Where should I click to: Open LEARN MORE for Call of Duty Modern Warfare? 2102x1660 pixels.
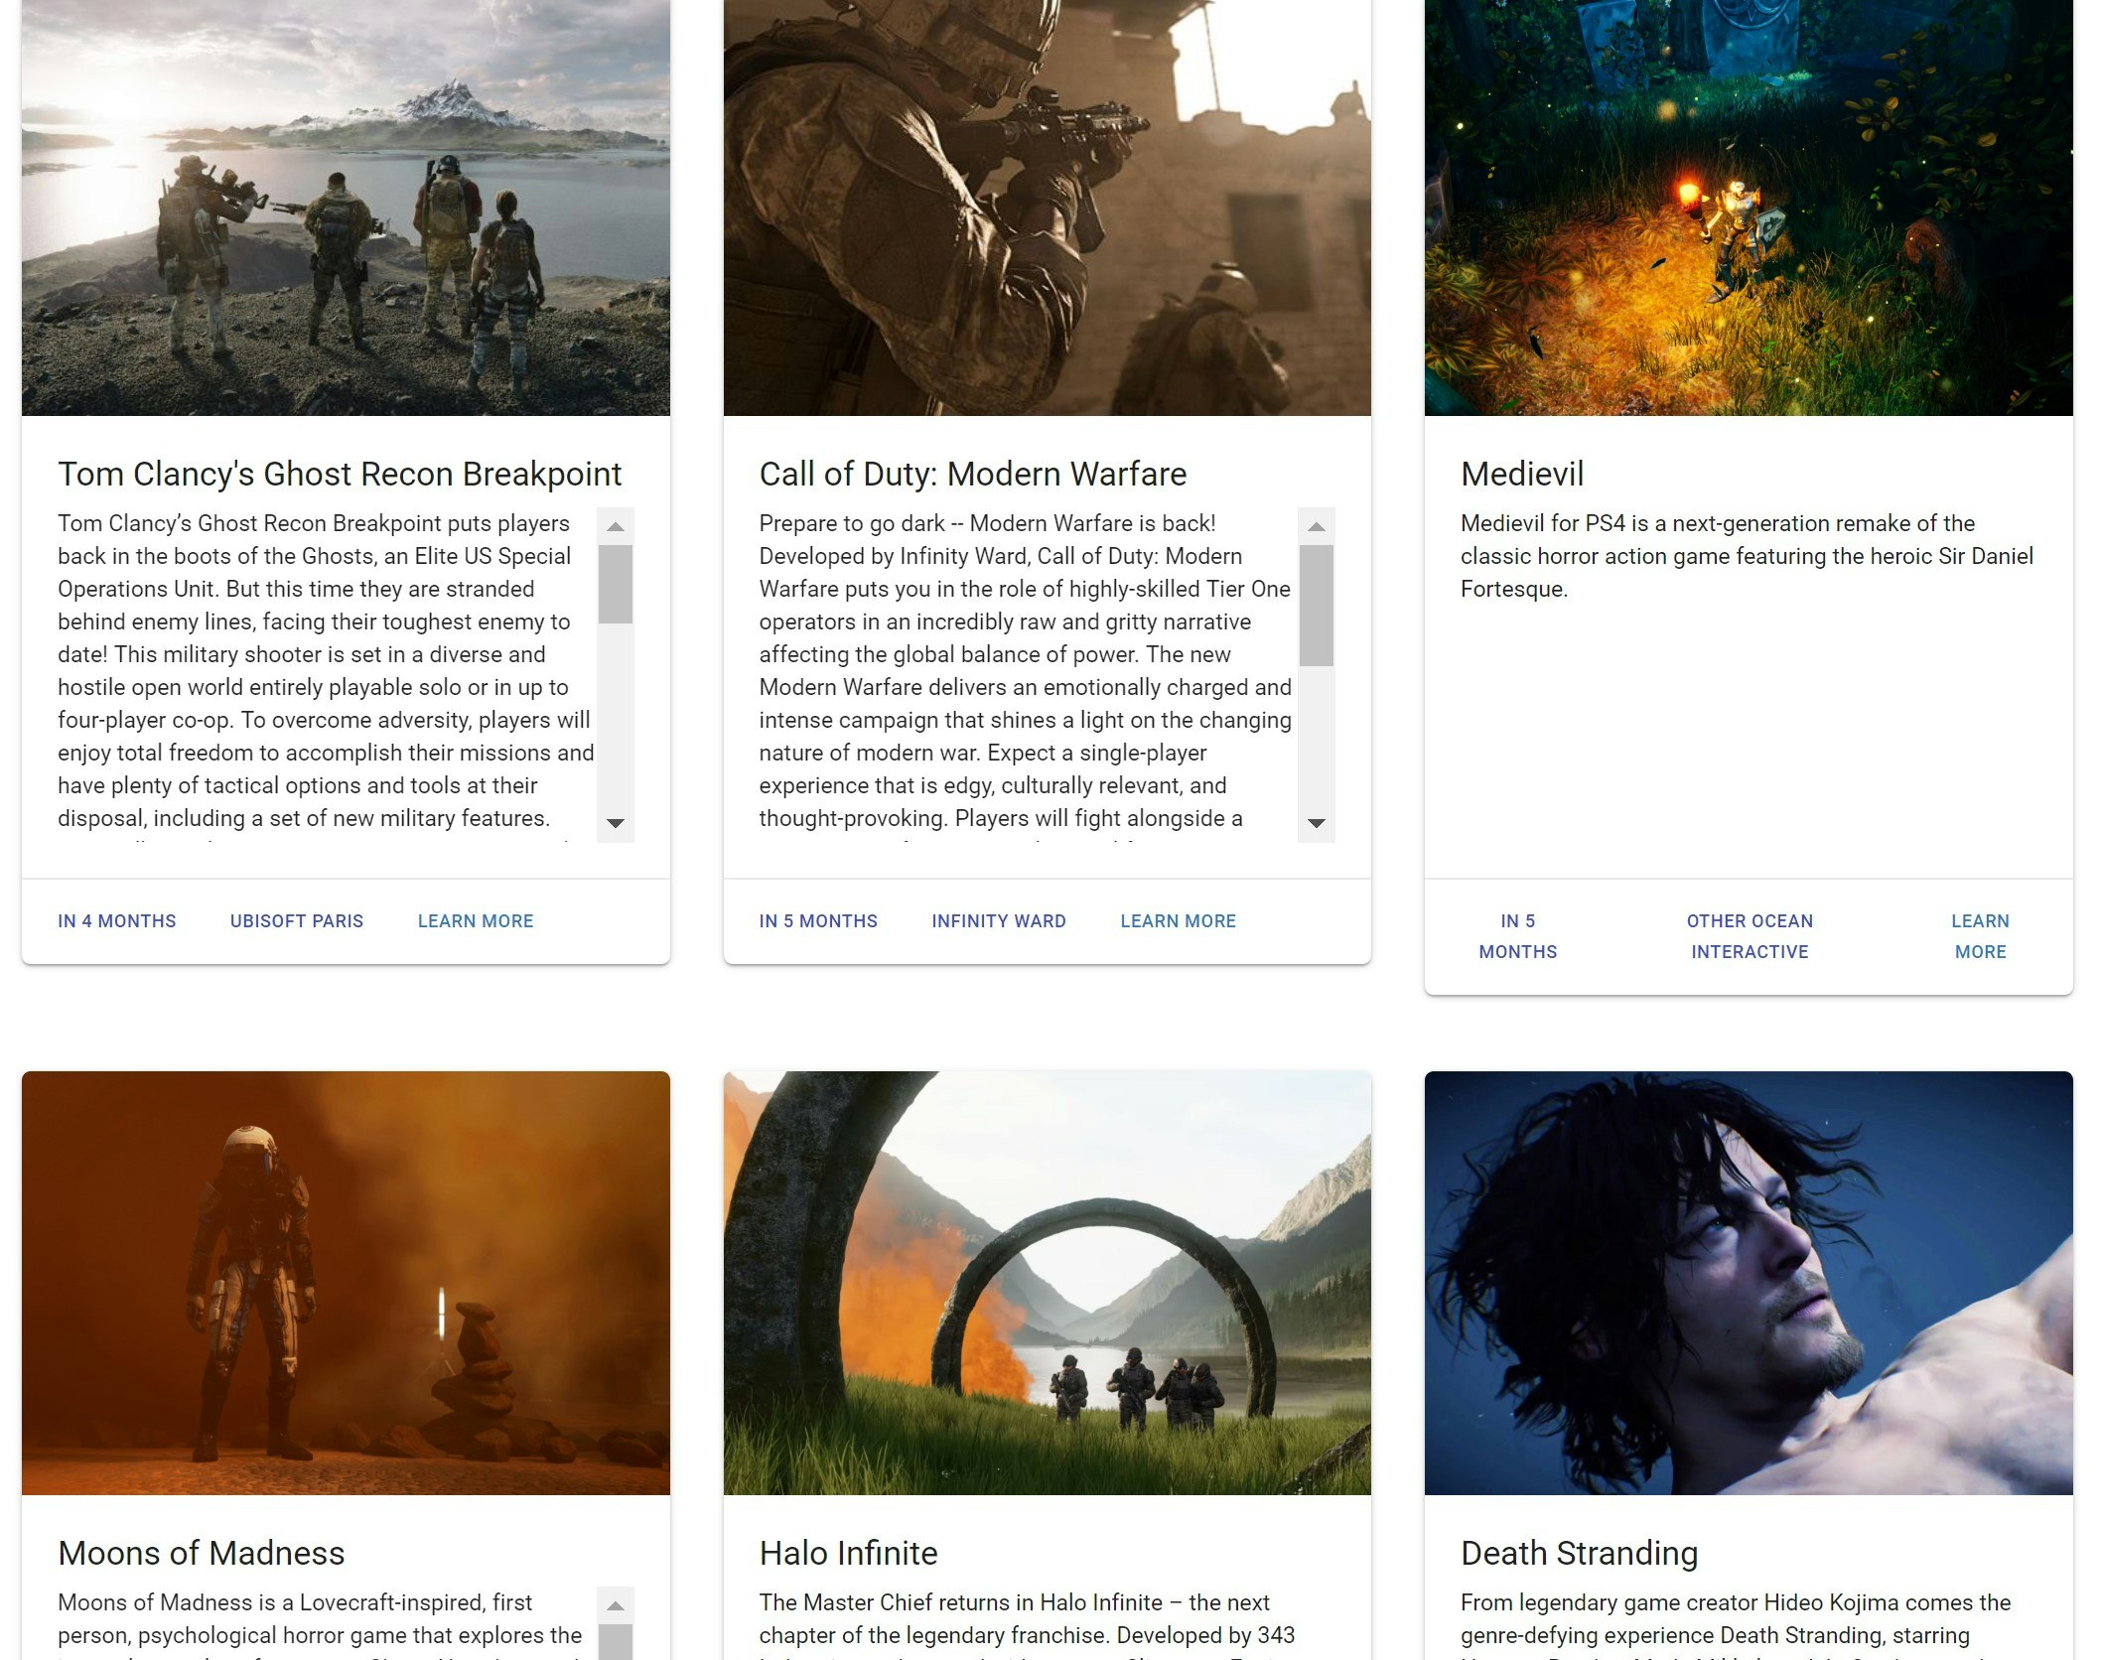pos(1178,921)
